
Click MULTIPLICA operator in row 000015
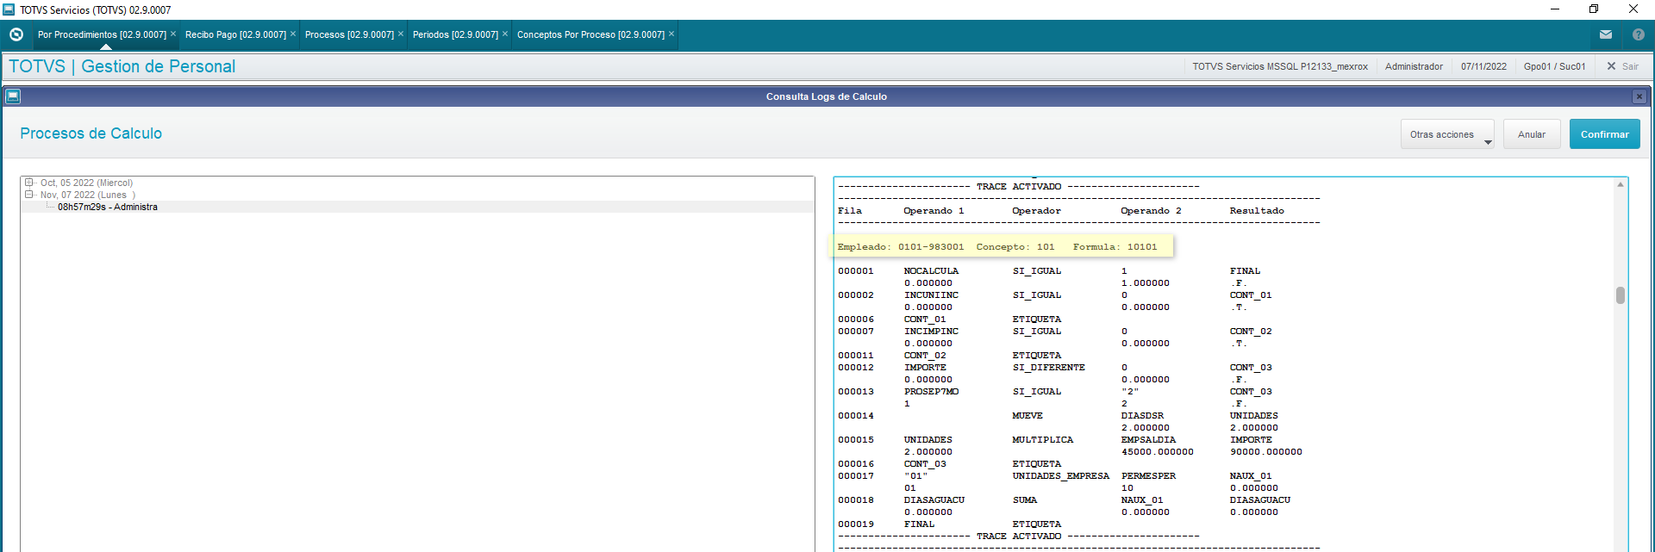[1043, 439]
